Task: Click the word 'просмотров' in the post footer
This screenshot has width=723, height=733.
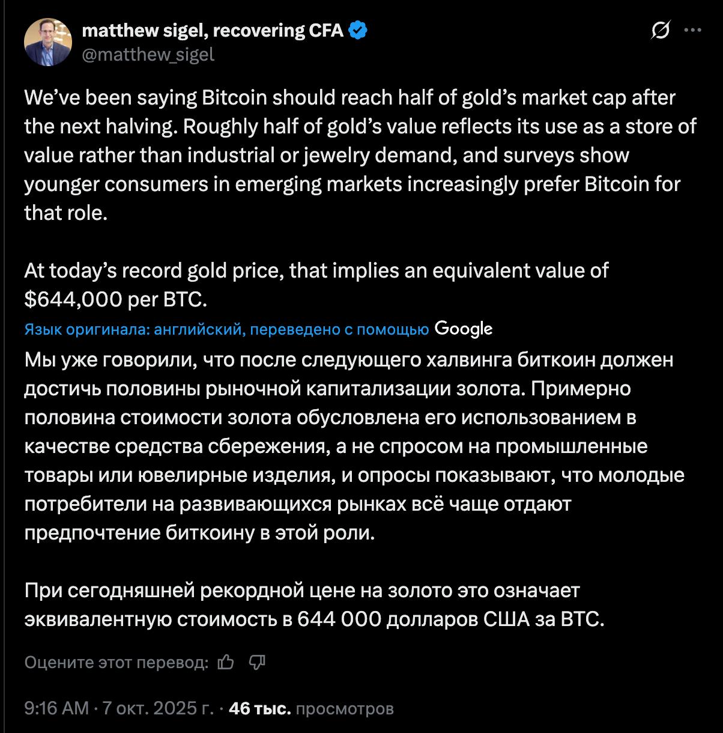Action: pyautogui.click(x=345, y=708)
